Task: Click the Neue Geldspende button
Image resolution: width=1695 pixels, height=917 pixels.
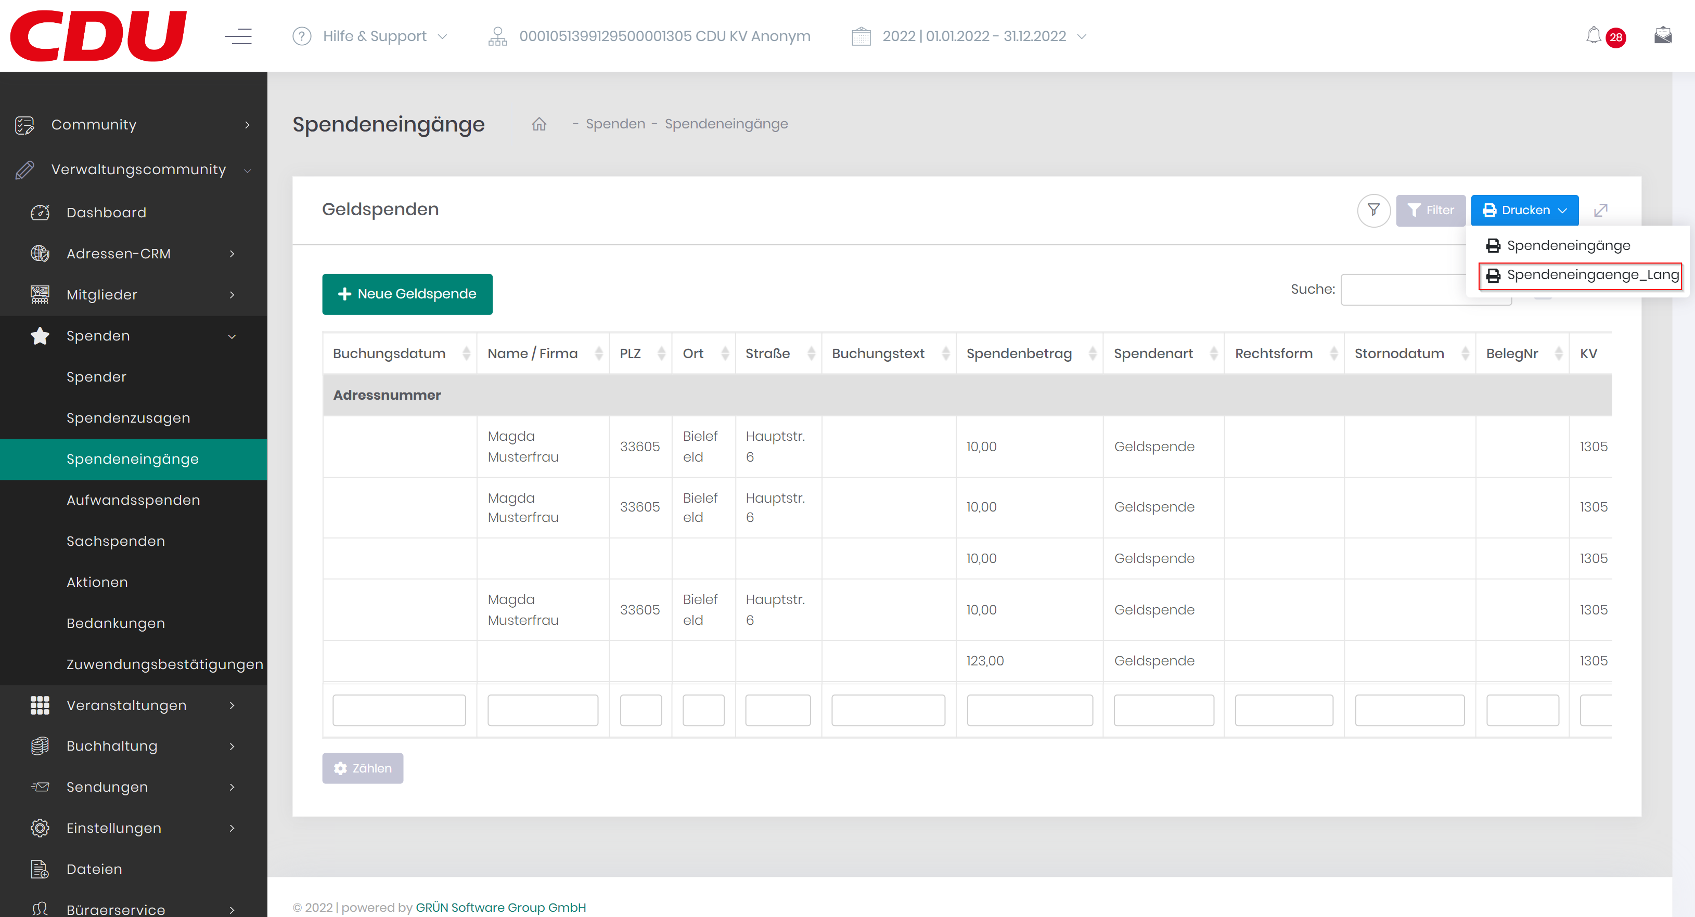Action: pyautogui.click(x=407, y=294)
